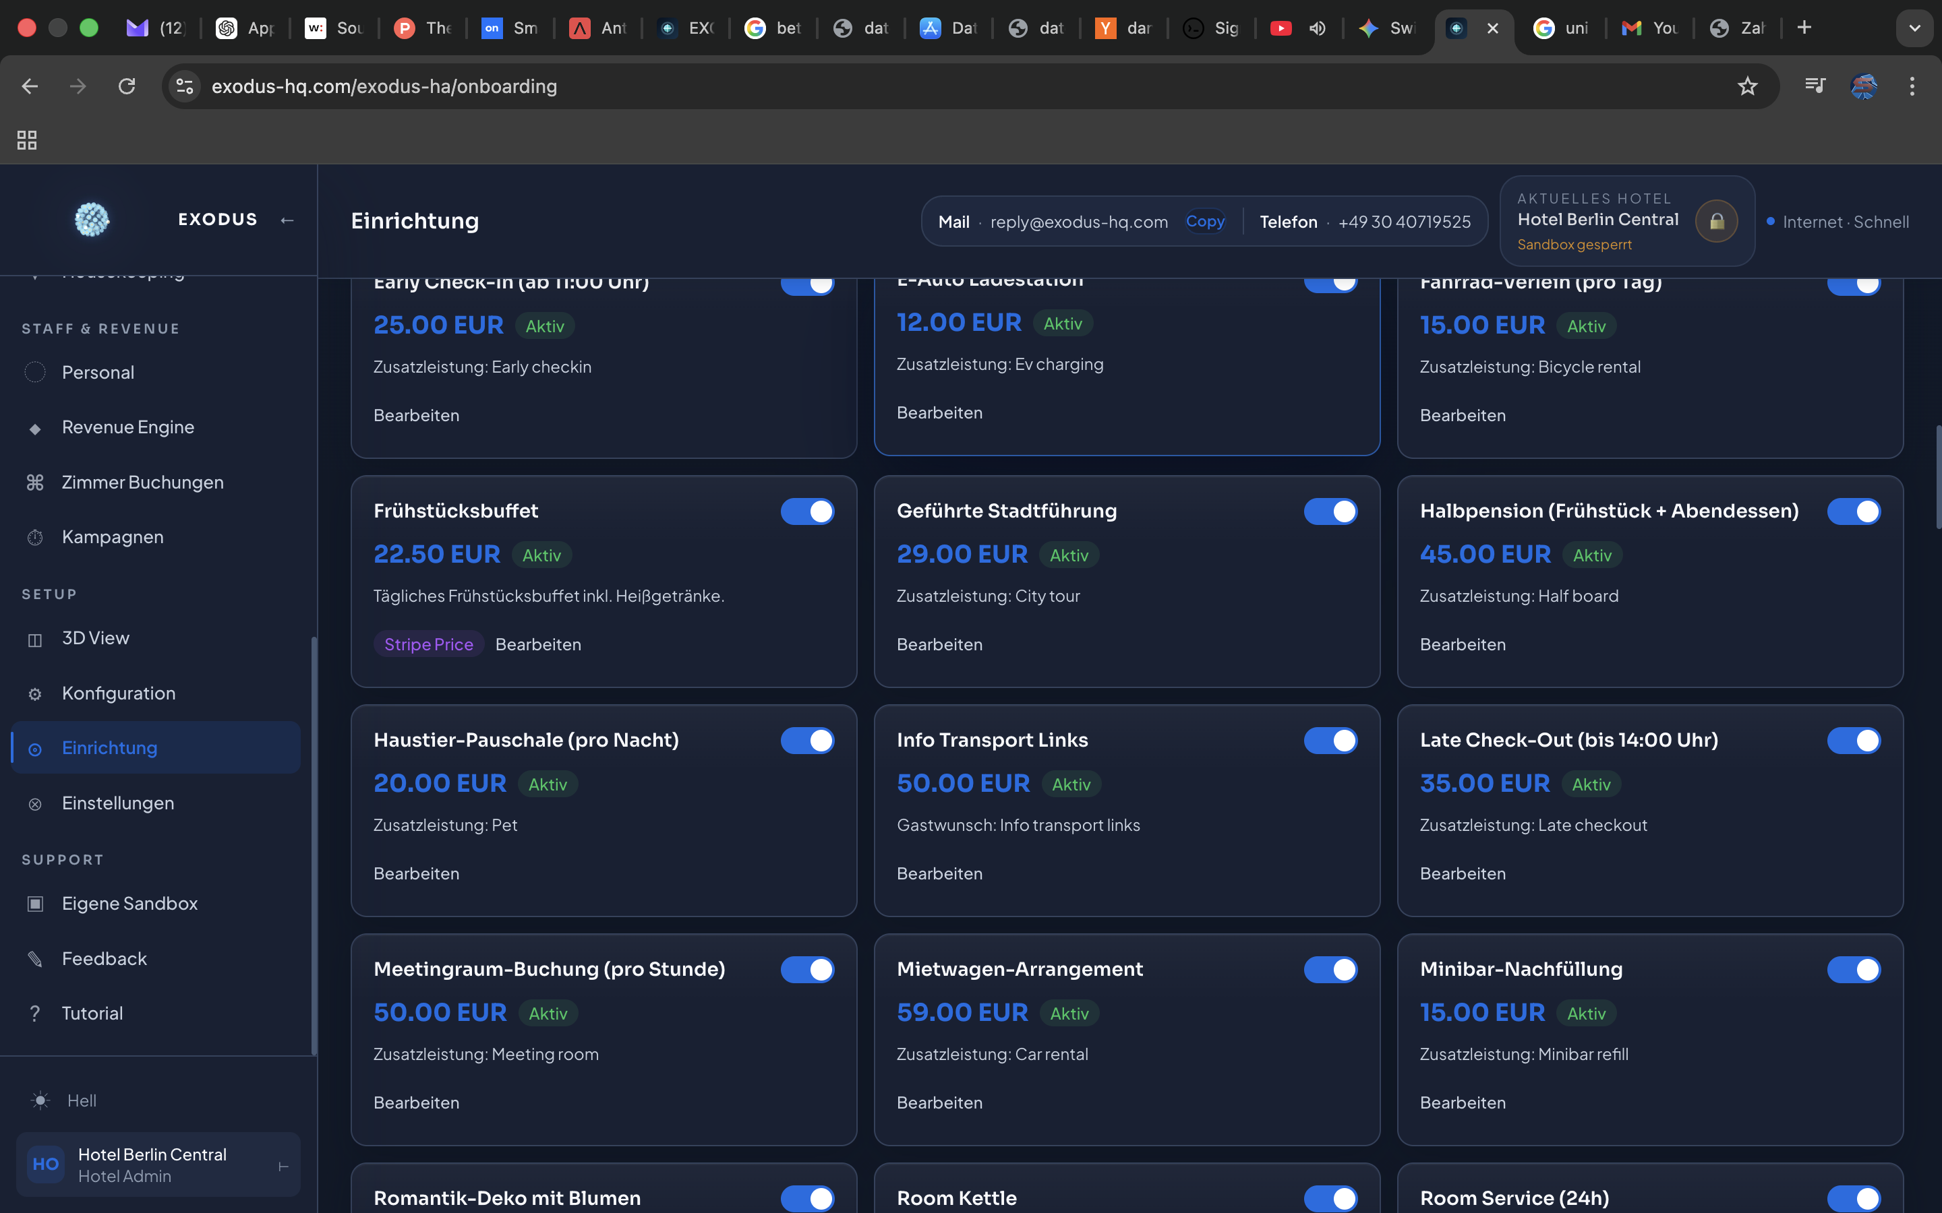This screenshot has height=1213, width=1942.
Task: Toggle Mietwagen-Arrangement switch
Action: [x=1330, y=969]
